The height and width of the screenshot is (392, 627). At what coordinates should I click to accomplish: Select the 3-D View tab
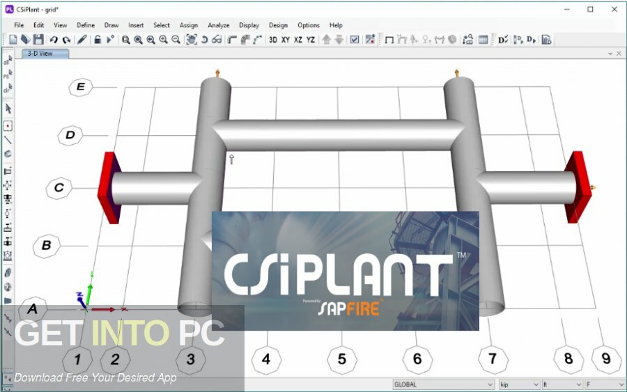45,53
